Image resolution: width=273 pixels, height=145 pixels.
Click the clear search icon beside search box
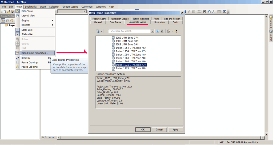point(162,31)
